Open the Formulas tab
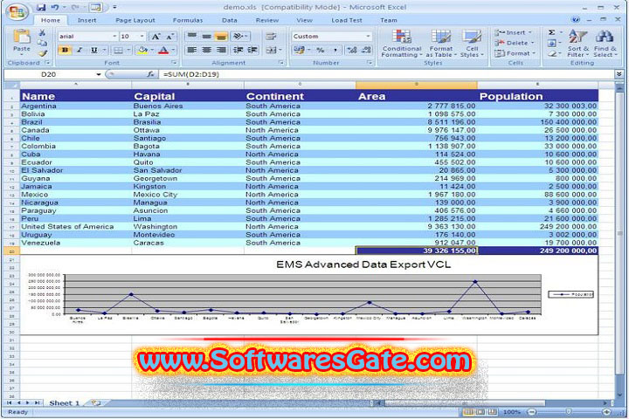The image size is (629, 419). (x=188, y=20)
